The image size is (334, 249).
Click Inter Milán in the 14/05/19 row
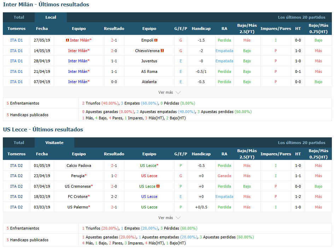point(78,51)
